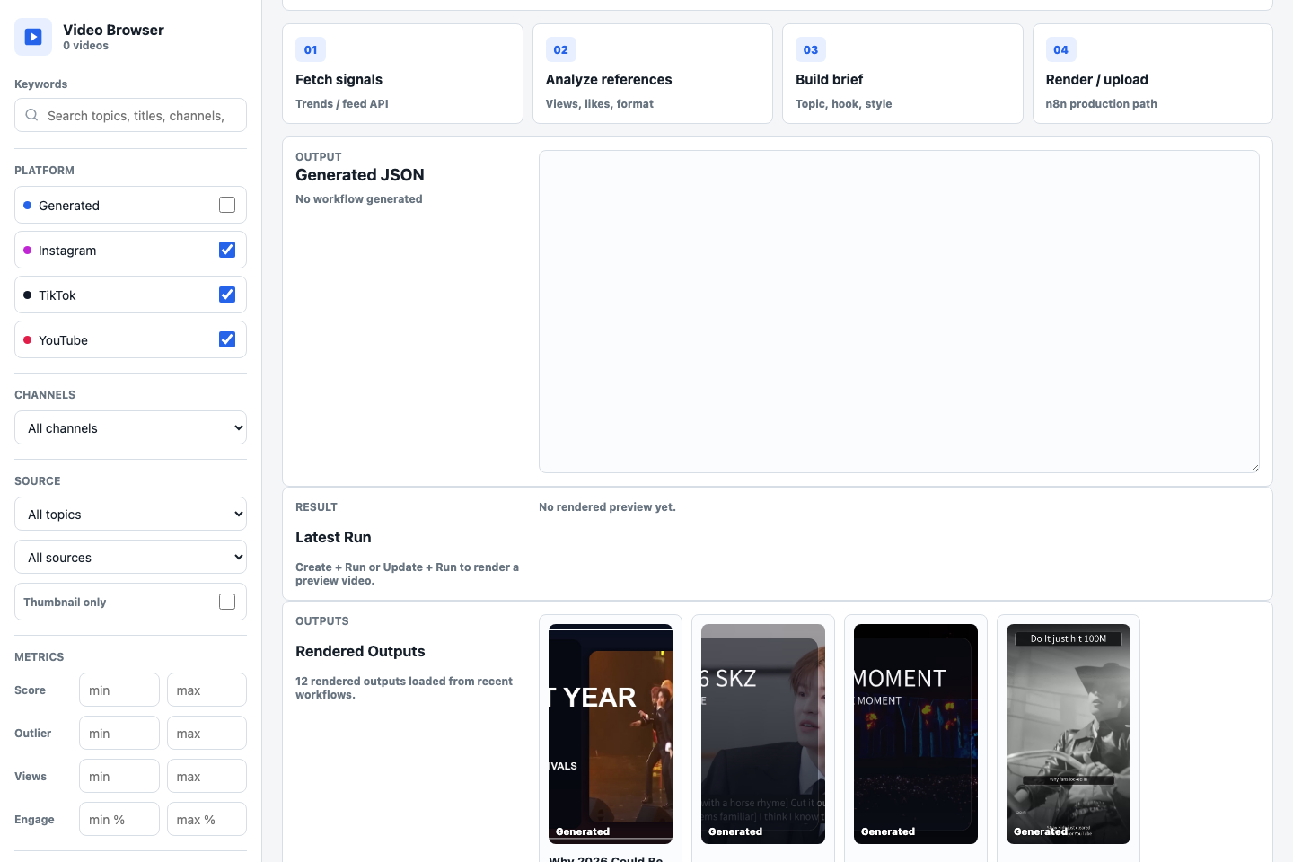This screenshot has height=862, width=1293.
Task: Click the JSON text area resize handle
Action: coord(1254,468)
